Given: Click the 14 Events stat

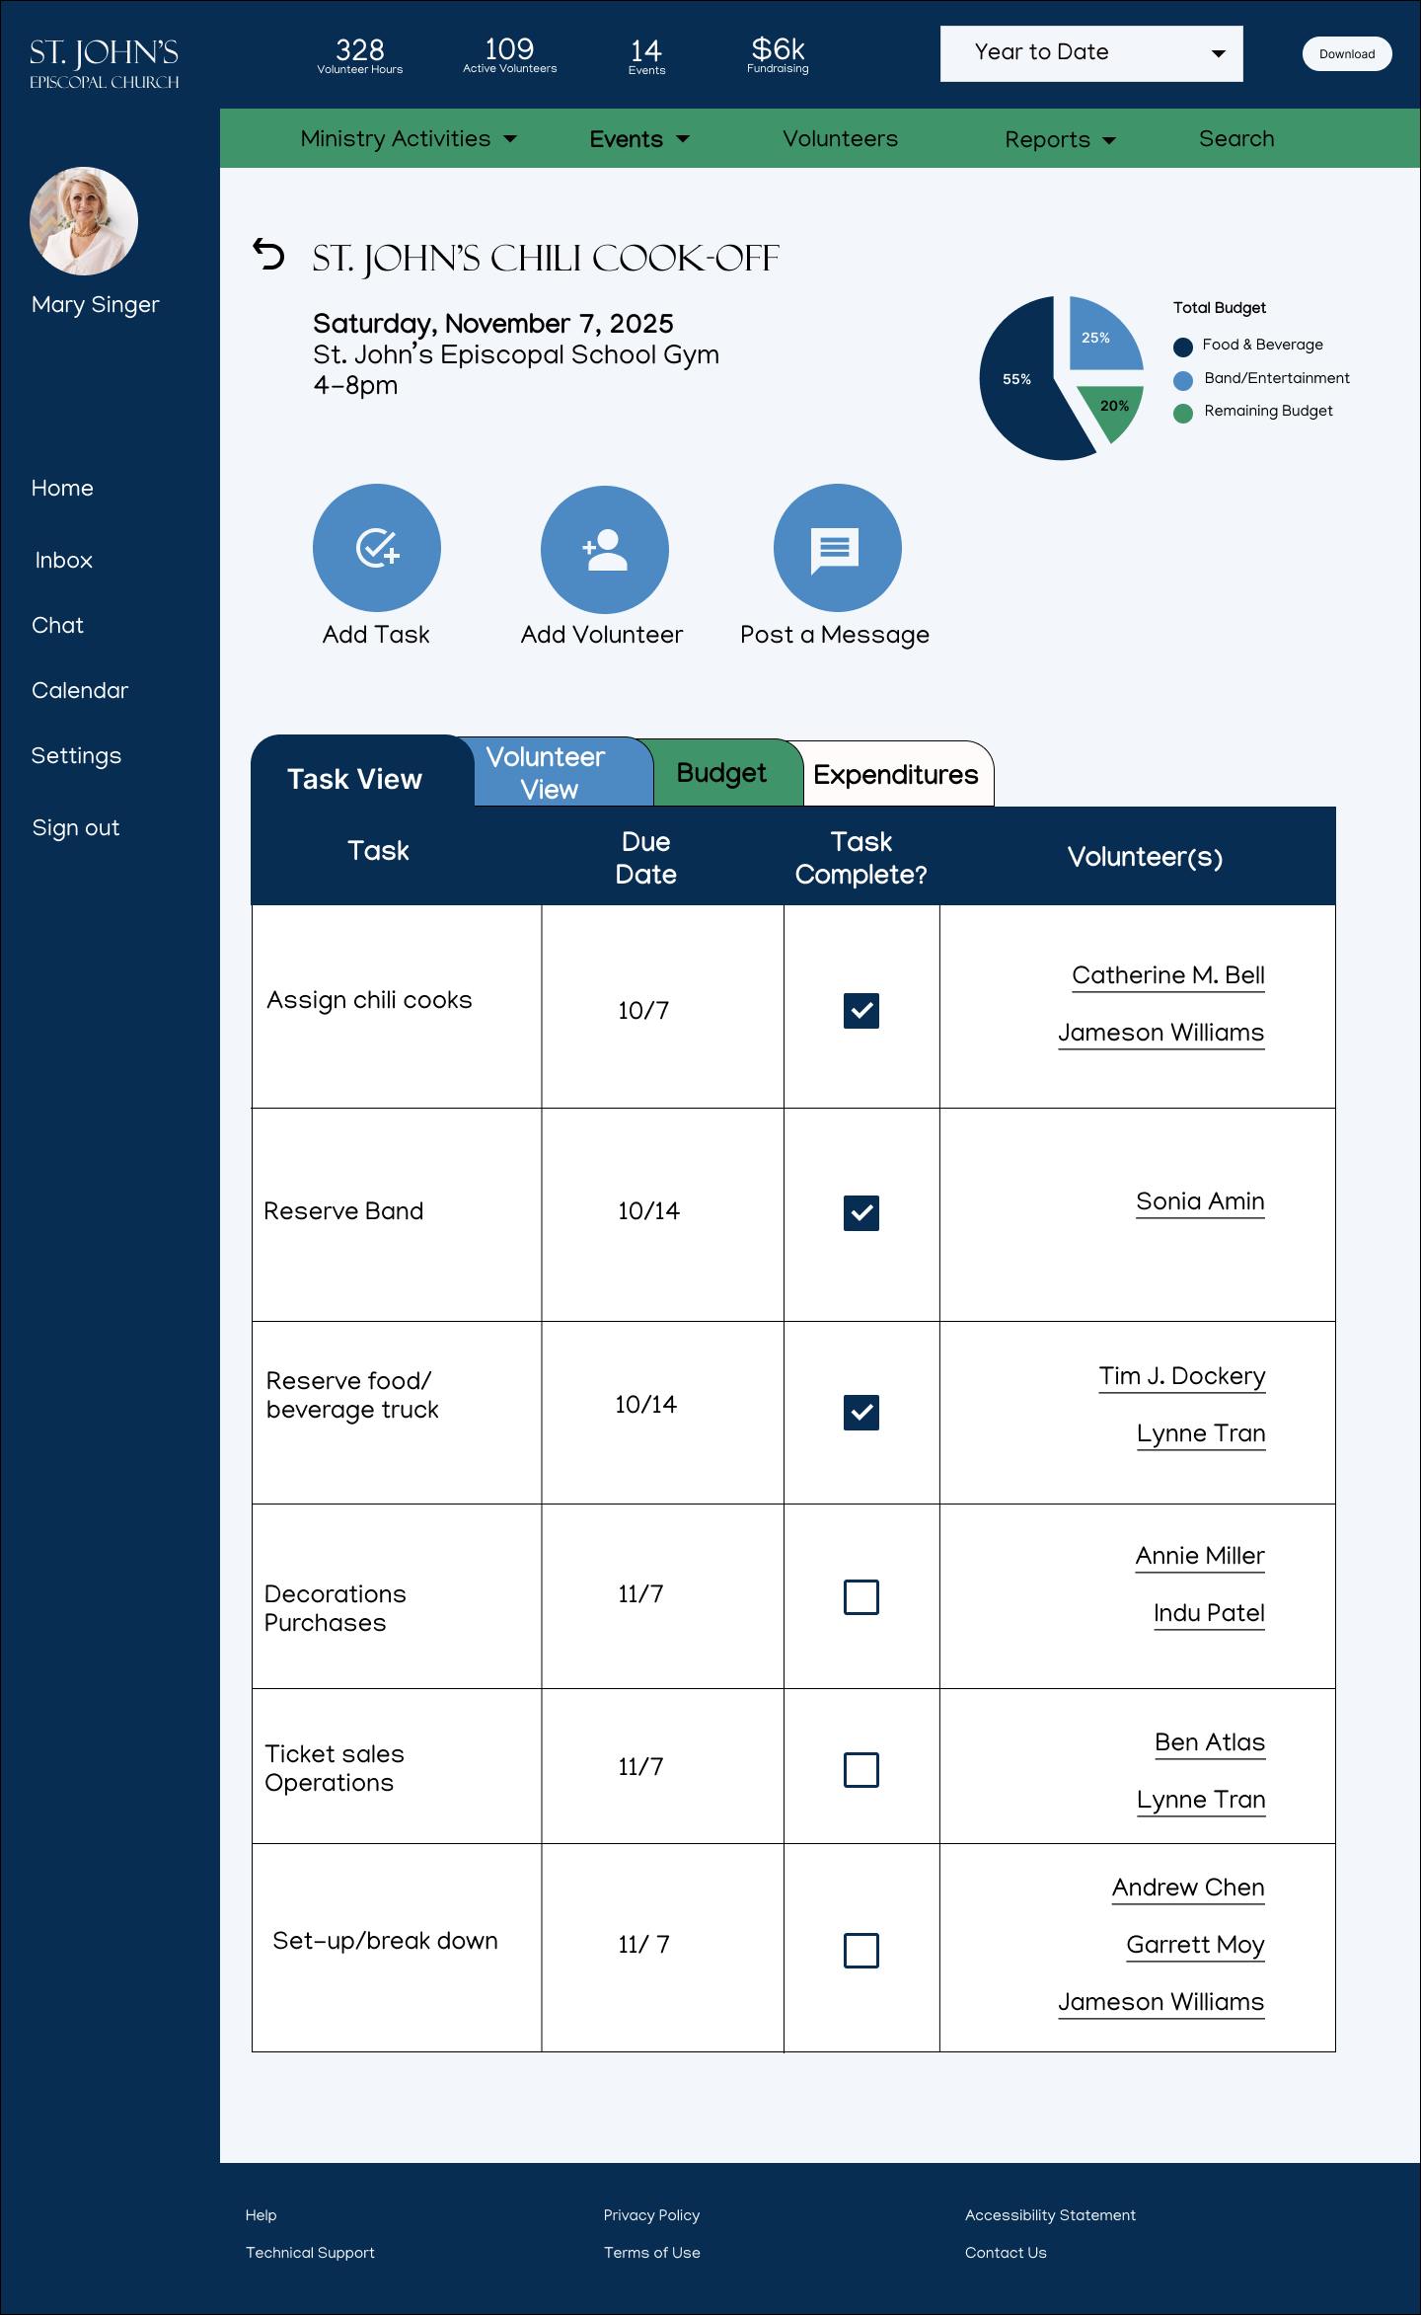Looking at the screenshot, I should 646,56.
